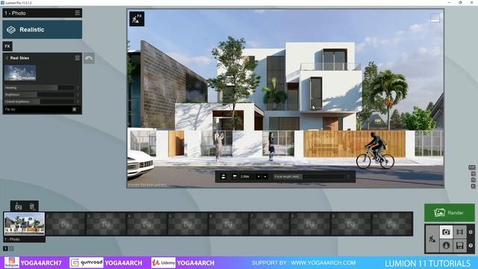Click the camera height icon in camera bar
This screenshot has width=478, height=269.
(235, 176)
